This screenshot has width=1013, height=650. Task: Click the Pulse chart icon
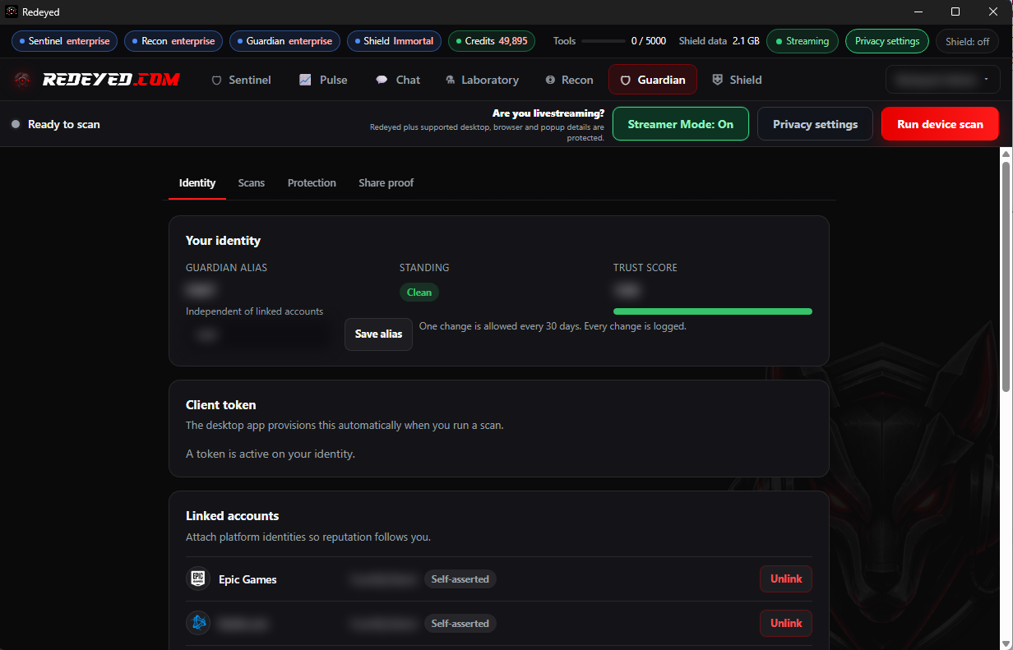pos(305,80)
